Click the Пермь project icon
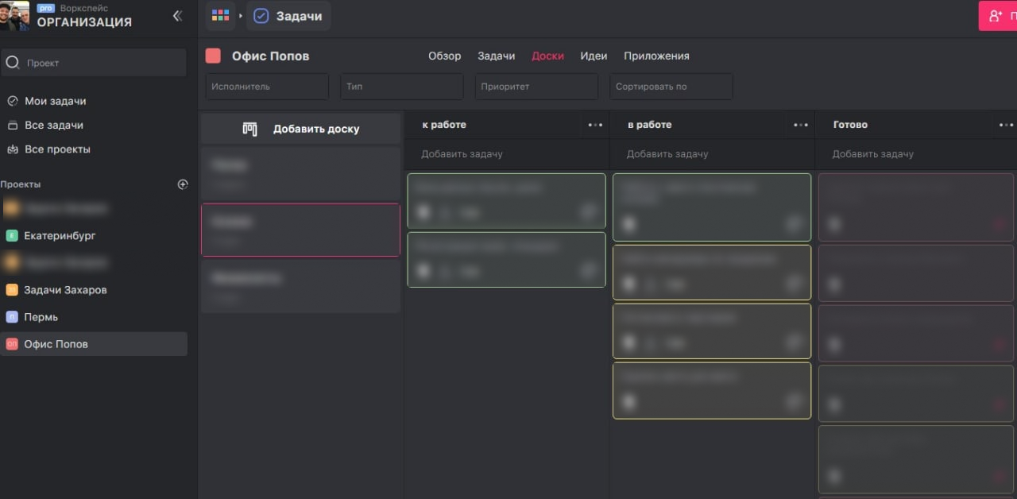Image resolution: width=1017 pixels, height=499 pixels. tap(12, 317)
